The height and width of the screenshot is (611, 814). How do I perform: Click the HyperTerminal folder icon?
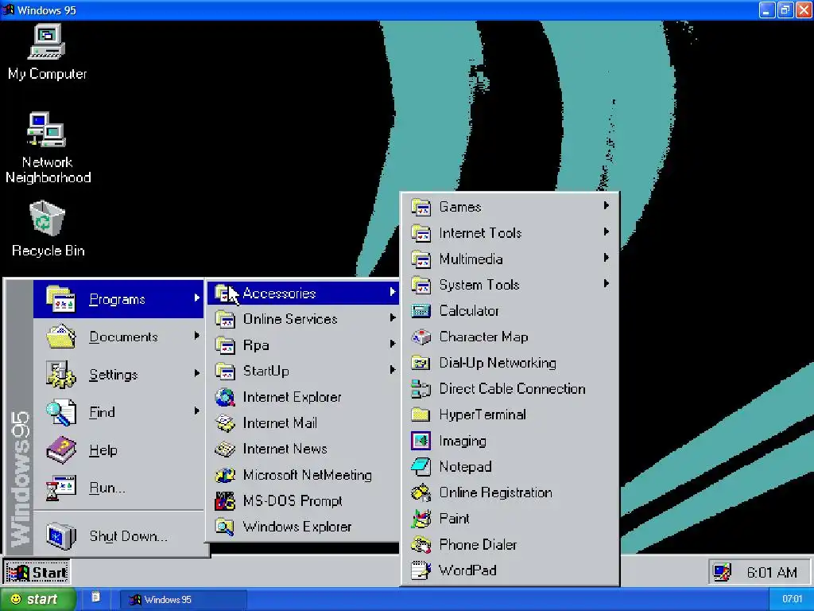pos(421,414)
